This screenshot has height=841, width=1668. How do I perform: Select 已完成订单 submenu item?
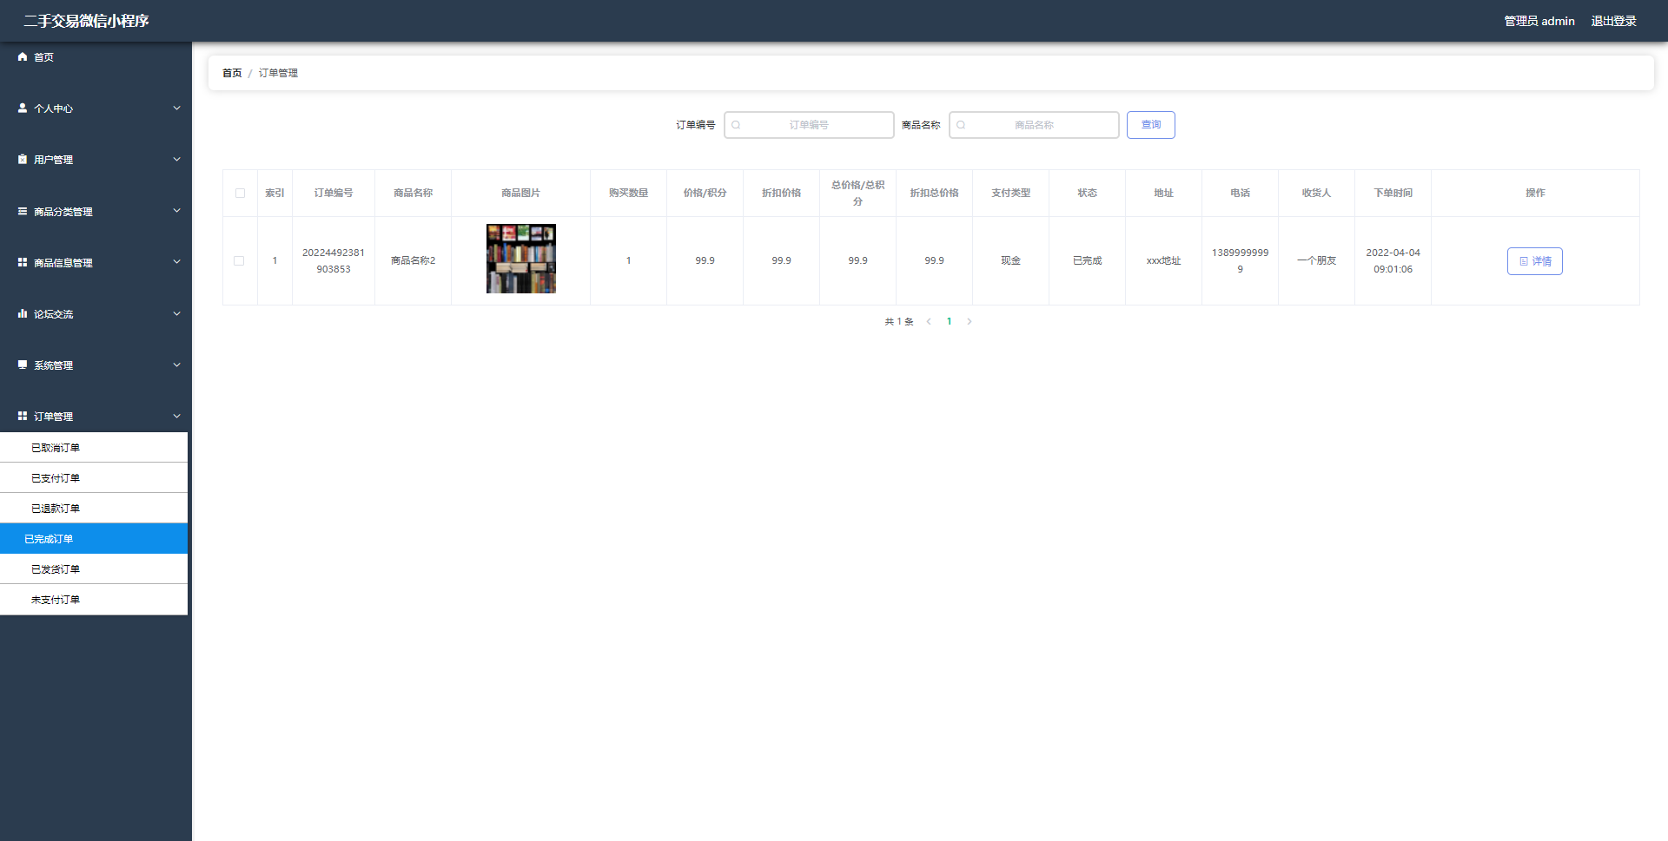click(x=94, y=539)
